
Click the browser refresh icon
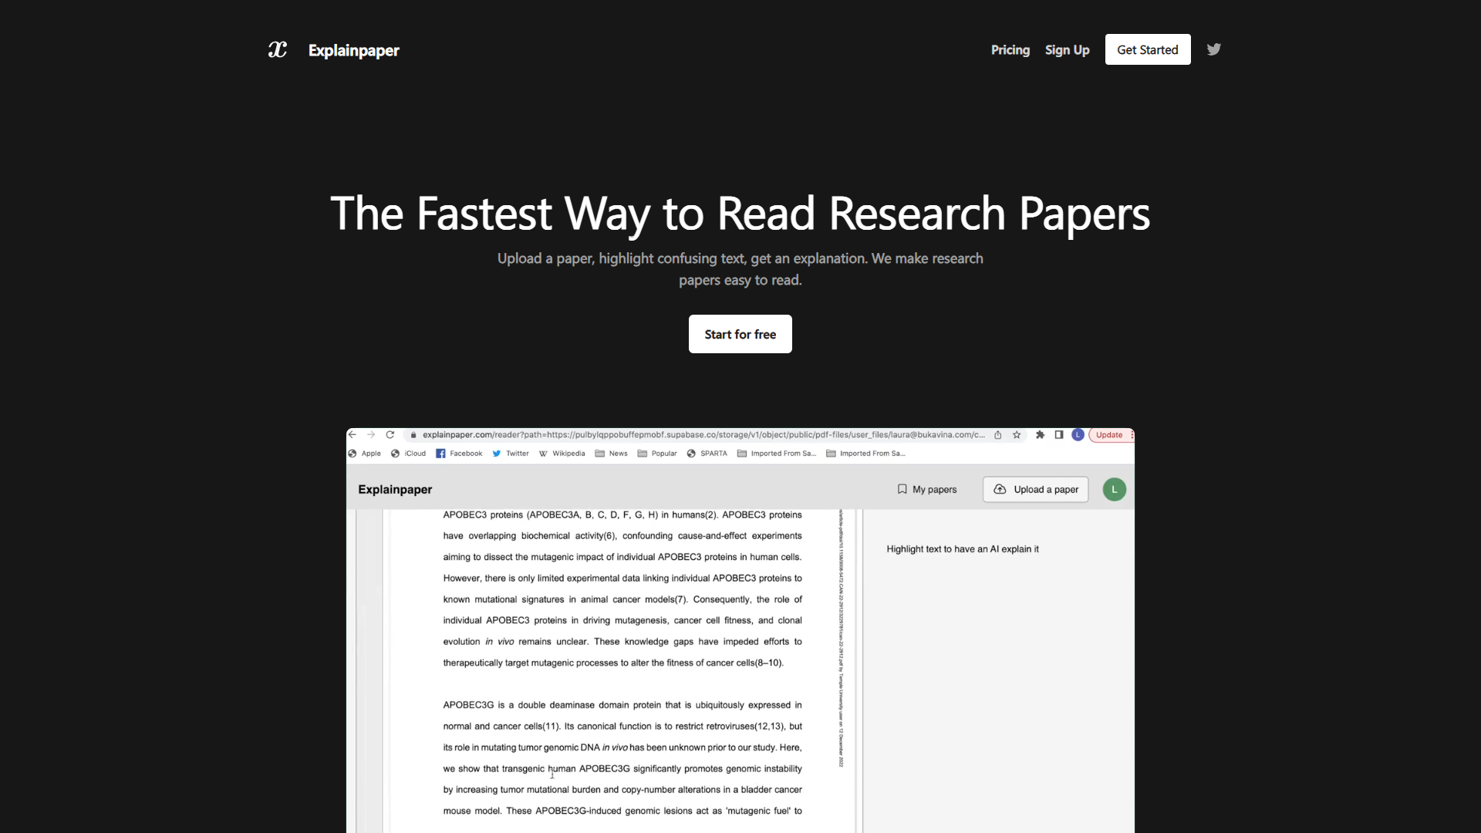390,434
